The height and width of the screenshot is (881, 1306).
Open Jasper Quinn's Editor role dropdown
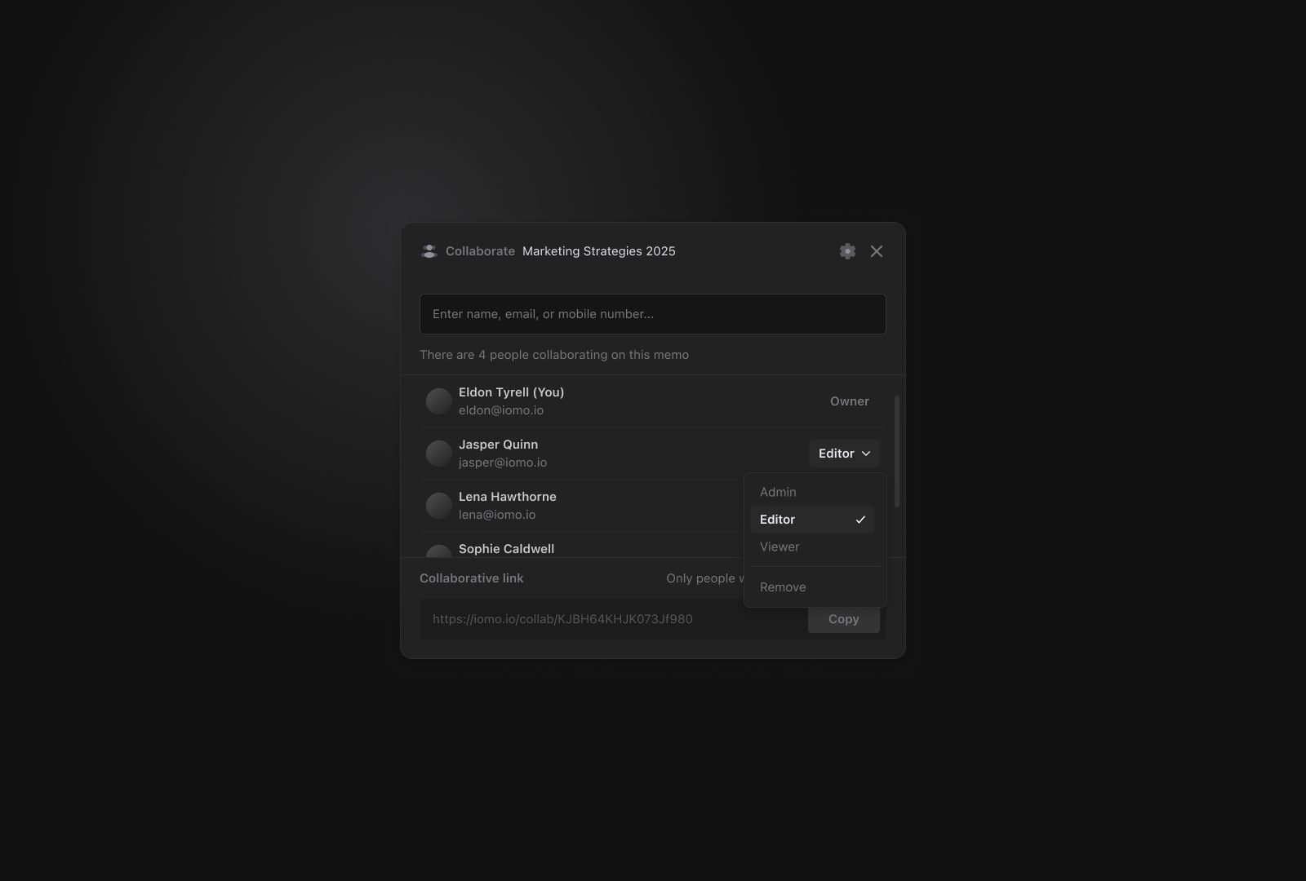click(x=844, y=454)
